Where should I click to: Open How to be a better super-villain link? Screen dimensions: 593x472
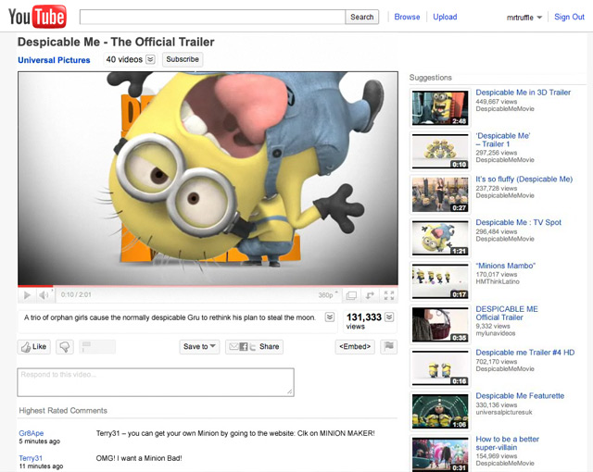[x=507, y=443]
